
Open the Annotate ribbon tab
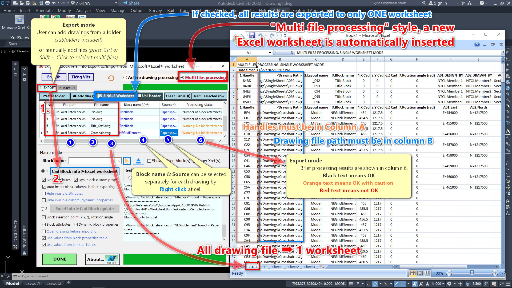click(44, 11)
